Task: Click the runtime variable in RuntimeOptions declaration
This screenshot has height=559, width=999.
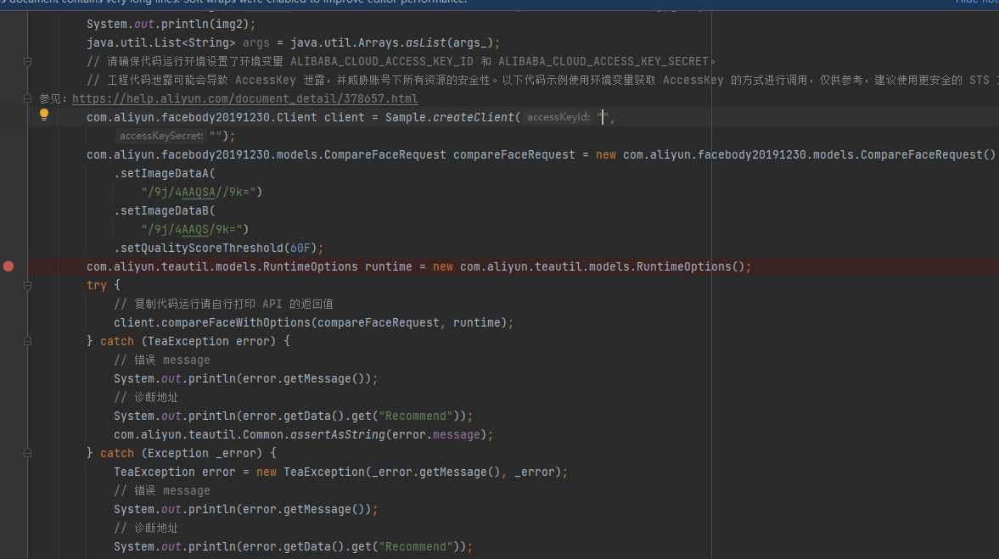Action: (x=388, y=266)
